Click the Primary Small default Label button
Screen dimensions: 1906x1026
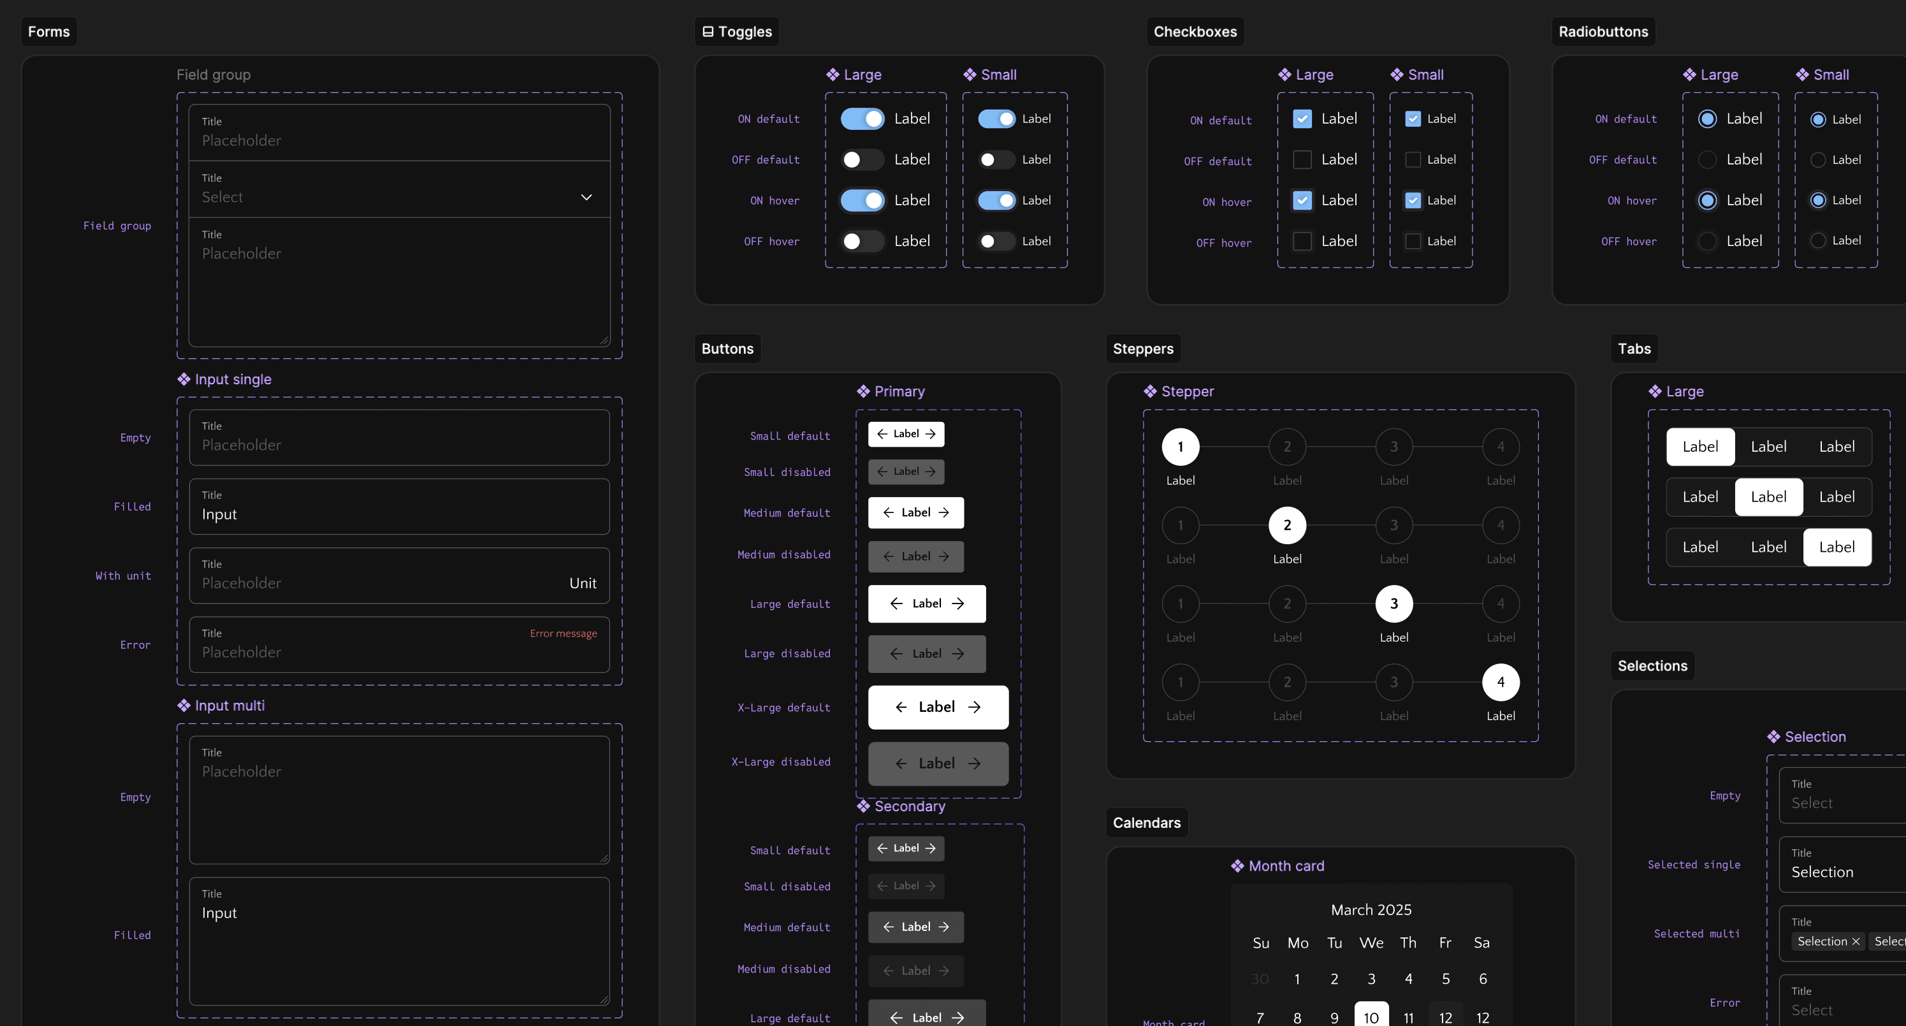(906, 434)
